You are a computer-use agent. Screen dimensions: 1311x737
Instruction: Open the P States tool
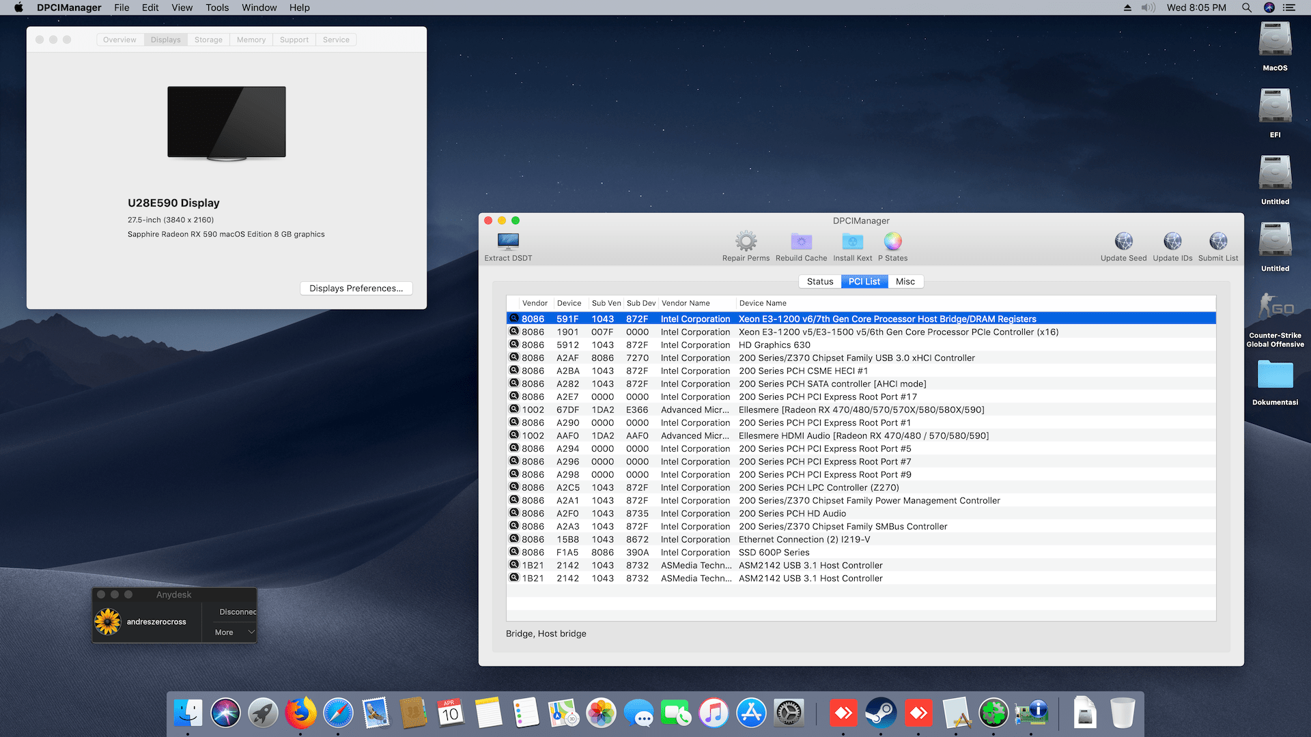pyautogui.click(x=892, y=242)
